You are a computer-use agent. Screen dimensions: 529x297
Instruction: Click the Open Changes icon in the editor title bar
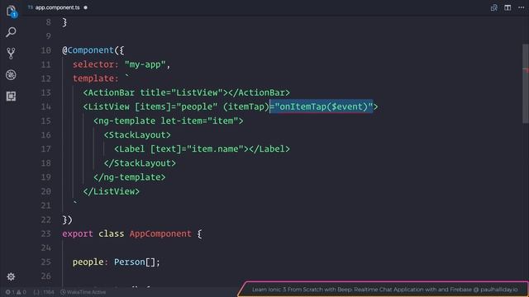click(x=494, y=7)
